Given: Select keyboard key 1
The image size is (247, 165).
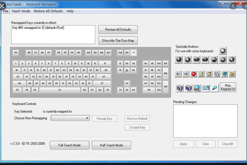Looking at the screenshot, I should (16, 63).
